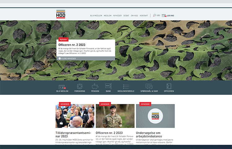This screenshot has height=149, width=232.
Task: Open Nyheder in the top menu
Action: 117,16
